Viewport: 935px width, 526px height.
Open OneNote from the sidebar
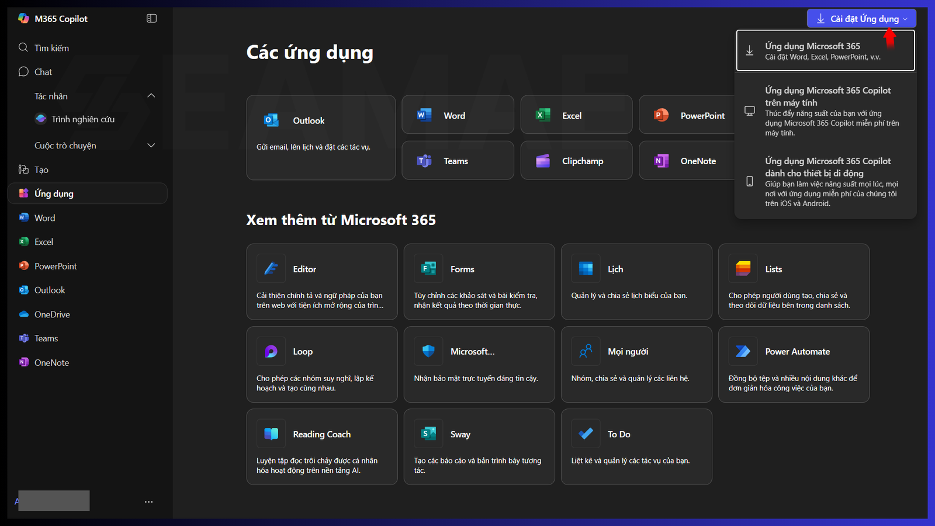[x=88, y=362]
